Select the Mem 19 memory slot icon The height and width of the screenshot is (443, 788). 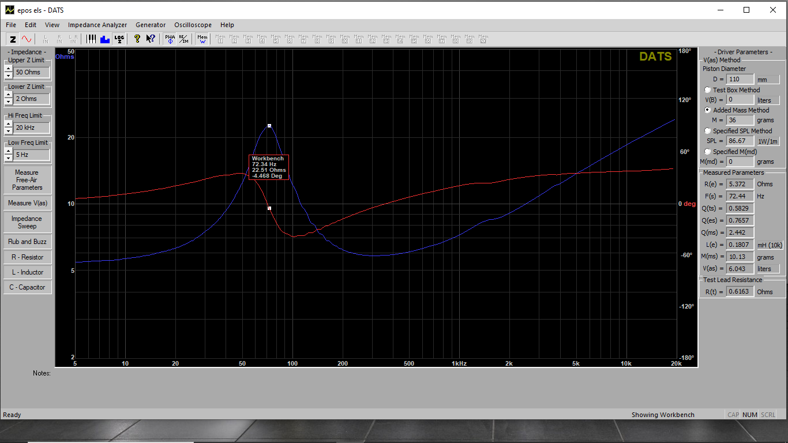[x=470, y=39]
